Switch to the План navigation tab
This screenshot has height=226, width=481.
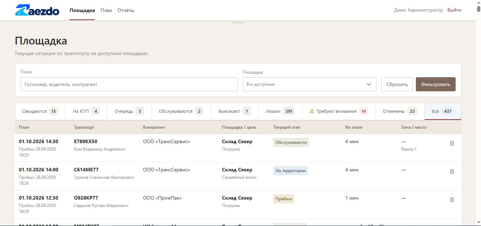click(106, 10)
